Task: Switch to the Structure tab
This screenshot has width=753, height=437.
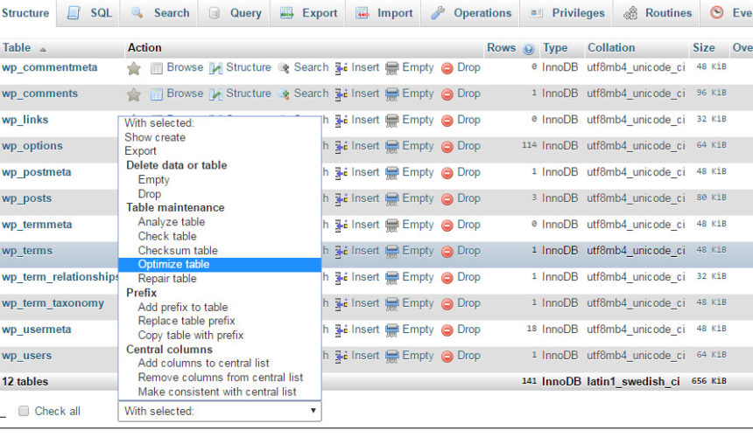Action: (x=25, y=13)
